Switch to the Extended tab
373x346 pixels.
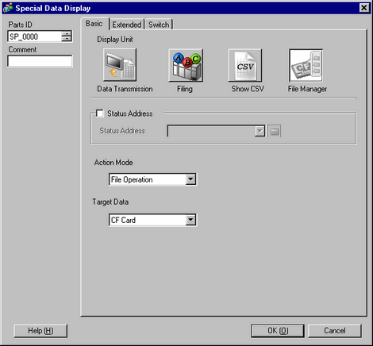pyautogui.click(x=127, y=25)
